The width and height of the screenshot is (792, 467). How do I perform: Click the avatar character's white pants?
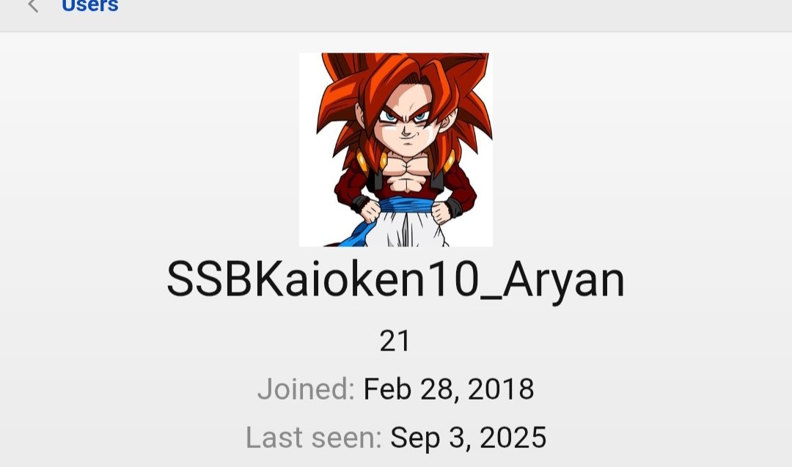(409, 229)
